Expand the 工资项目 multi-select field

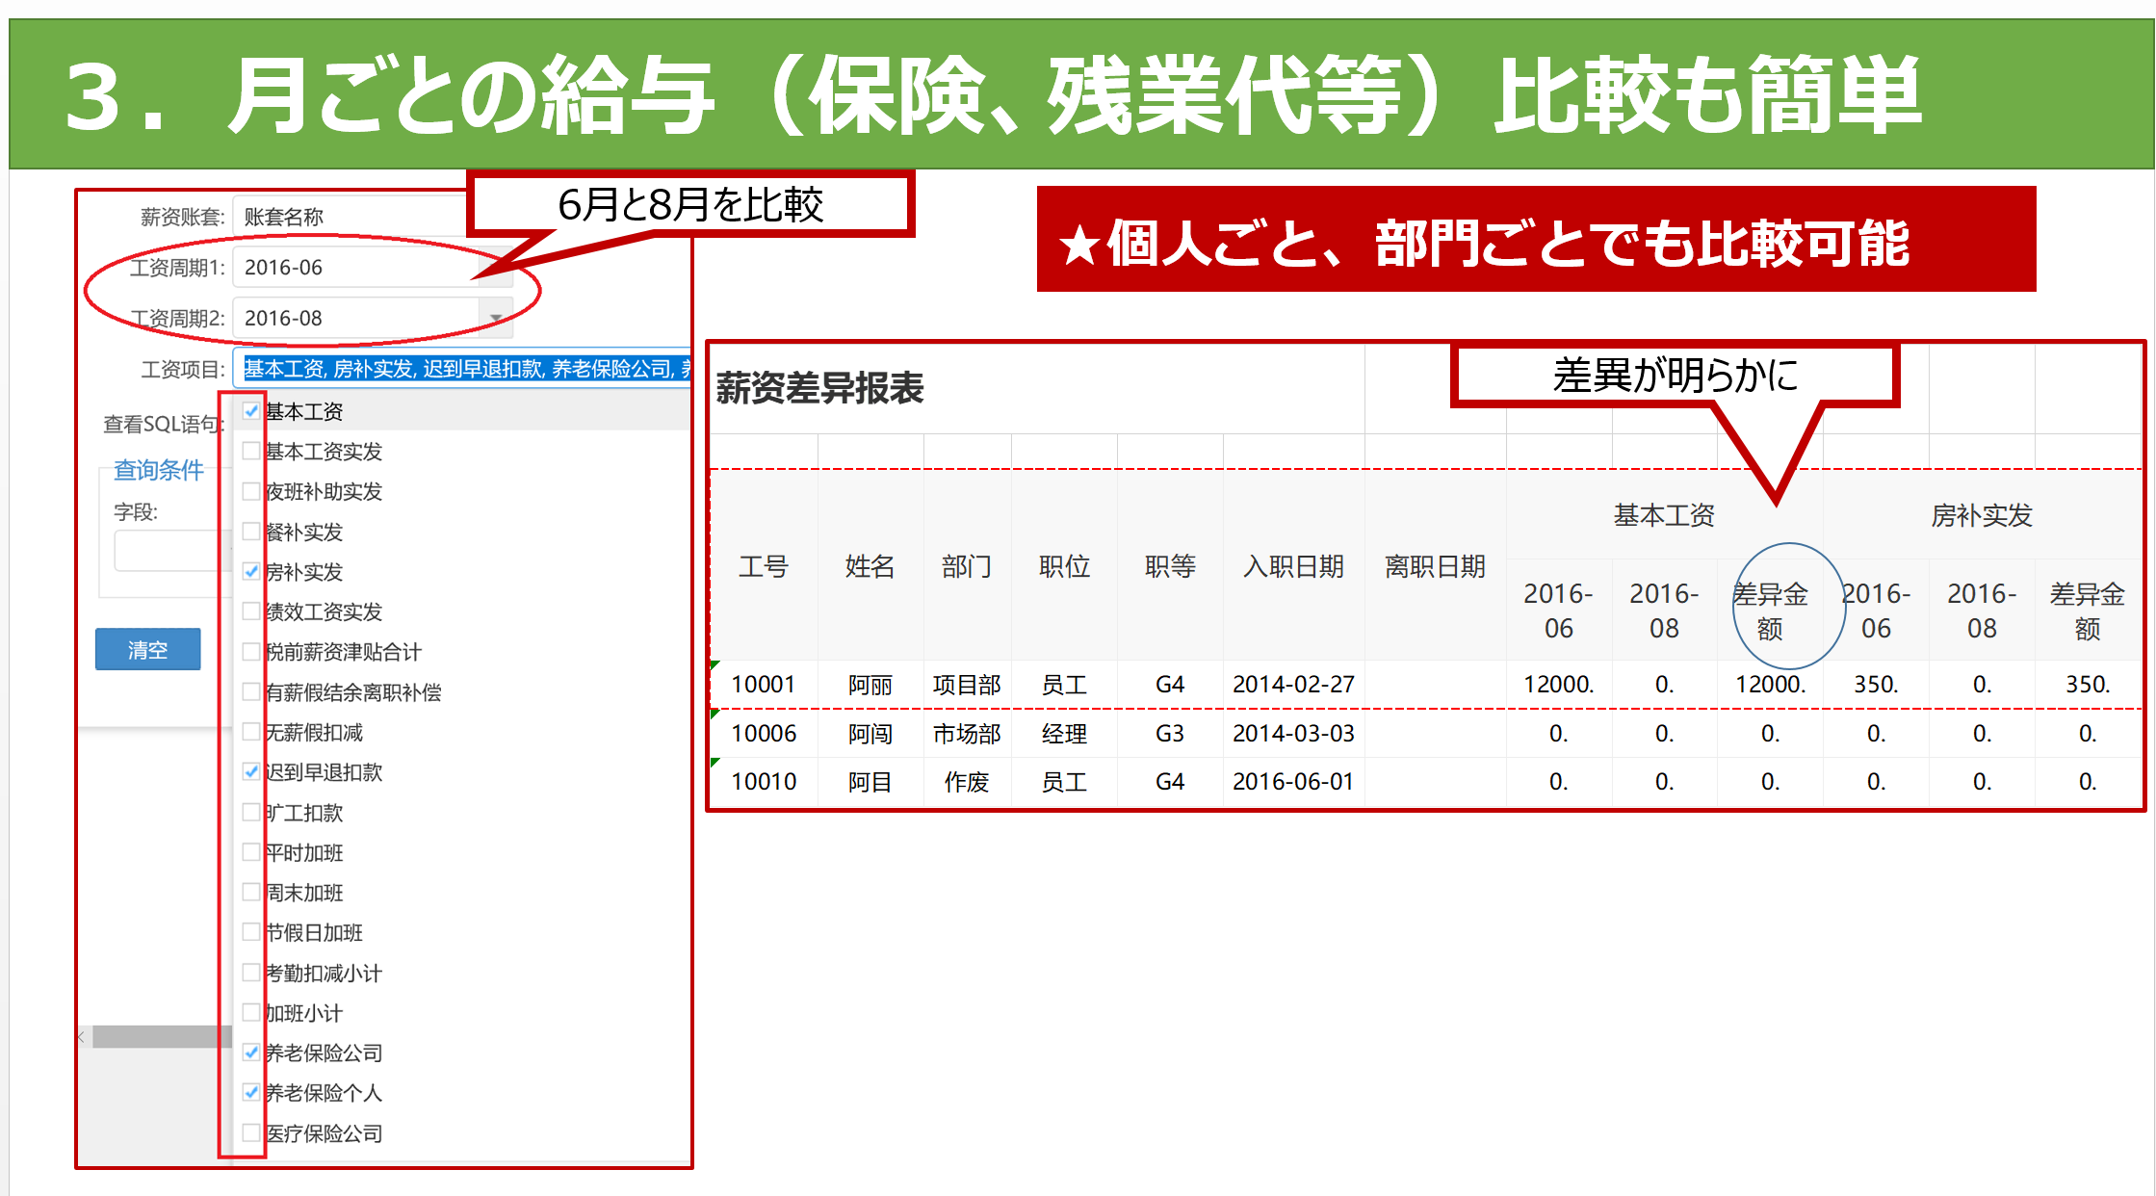tap(462, 369)
